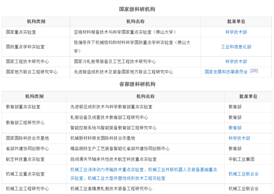This screenshot has height=194, width=274.
Task: Select the 中航工业集团 approval cell
Action: (x=248, y=159)
